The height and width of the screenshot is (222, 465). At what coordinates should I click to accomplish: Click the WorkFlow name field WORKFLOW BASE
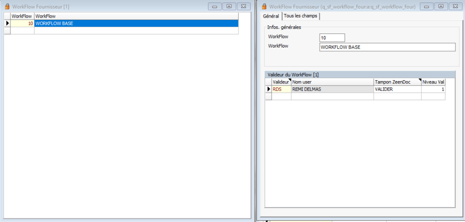point(387,47)
